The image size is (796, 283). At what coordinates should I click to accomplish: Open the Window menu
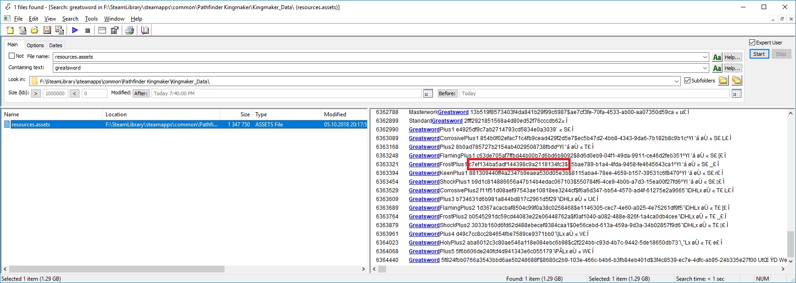114,19
